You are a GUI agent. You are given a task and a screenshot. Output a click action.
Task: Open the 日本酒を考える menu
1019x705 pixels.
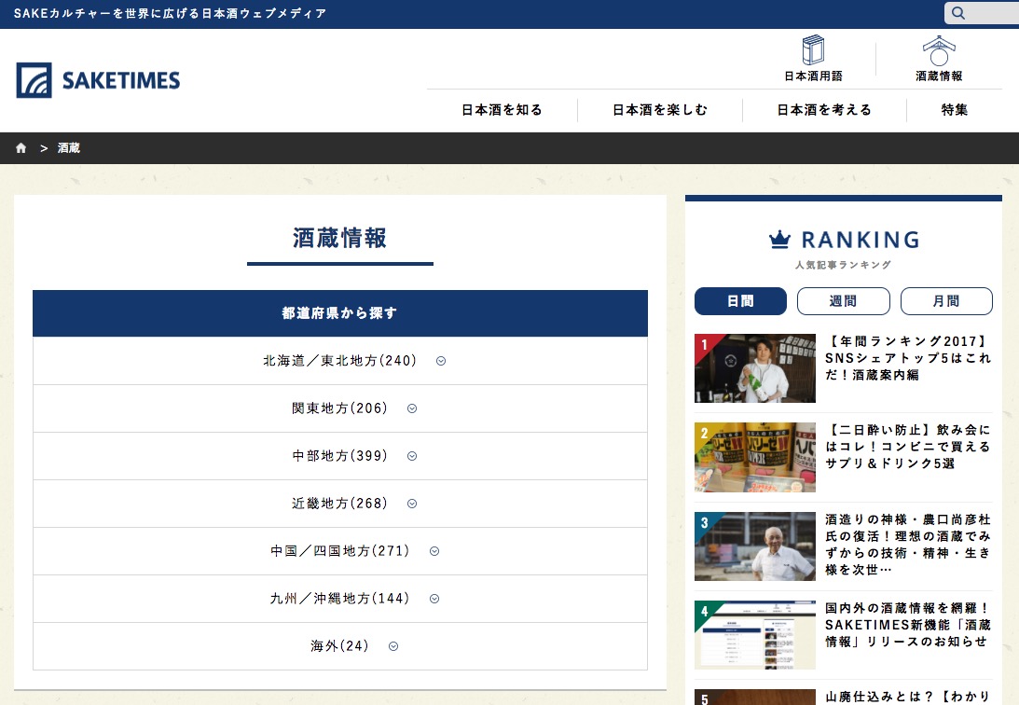(x=824, y=110)
